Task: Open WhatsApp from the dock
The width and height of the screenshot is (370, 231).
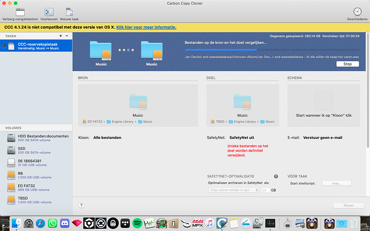Action: tap(53, 223)
